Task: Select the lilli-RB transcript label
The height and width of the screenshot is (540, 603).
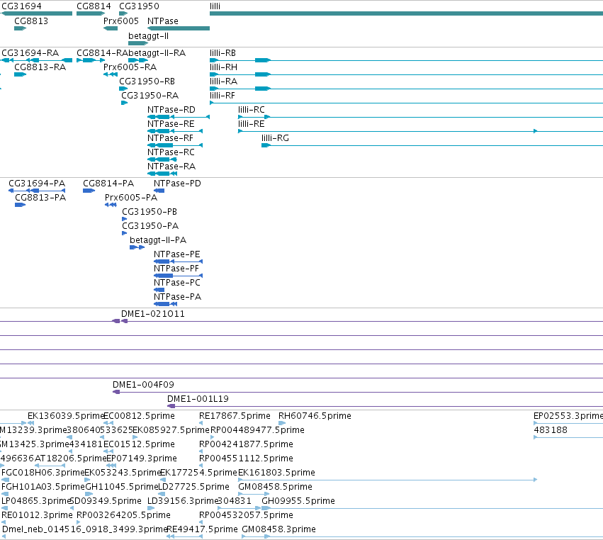Action: [222, 52]
